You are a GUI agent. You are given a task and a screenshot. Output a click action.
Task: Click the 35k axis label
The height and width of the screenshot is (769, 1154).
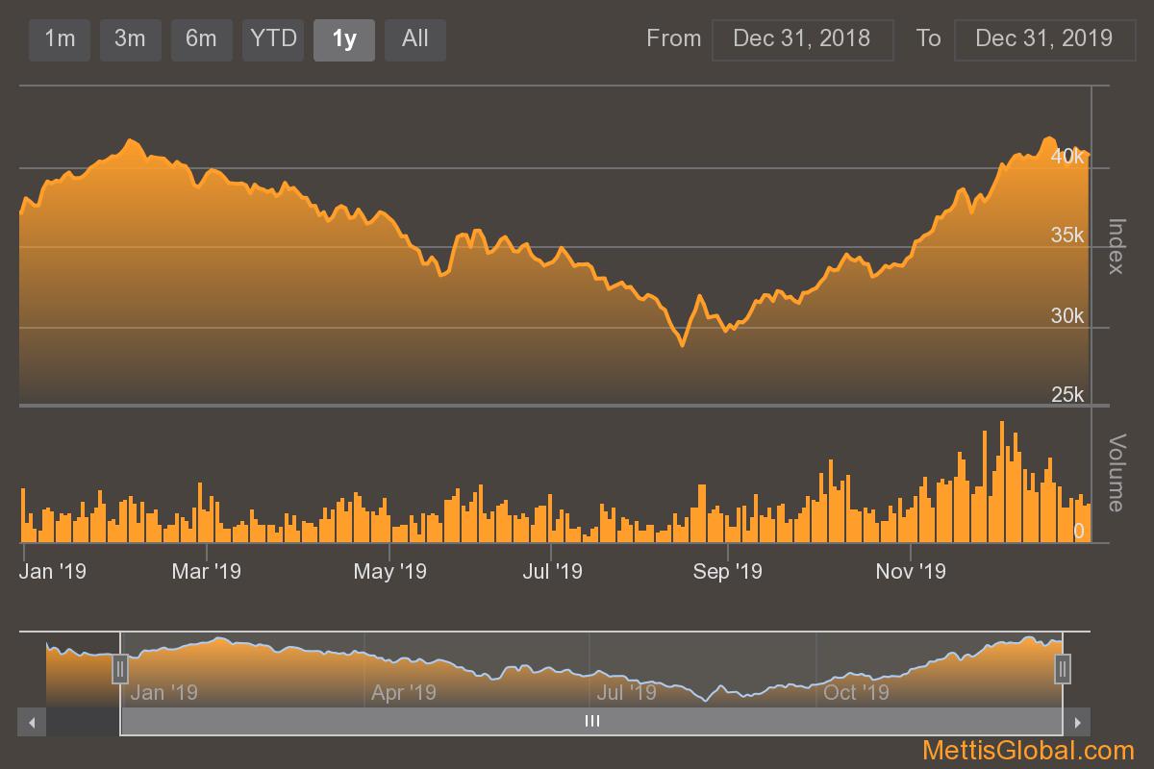point(1067,236)
